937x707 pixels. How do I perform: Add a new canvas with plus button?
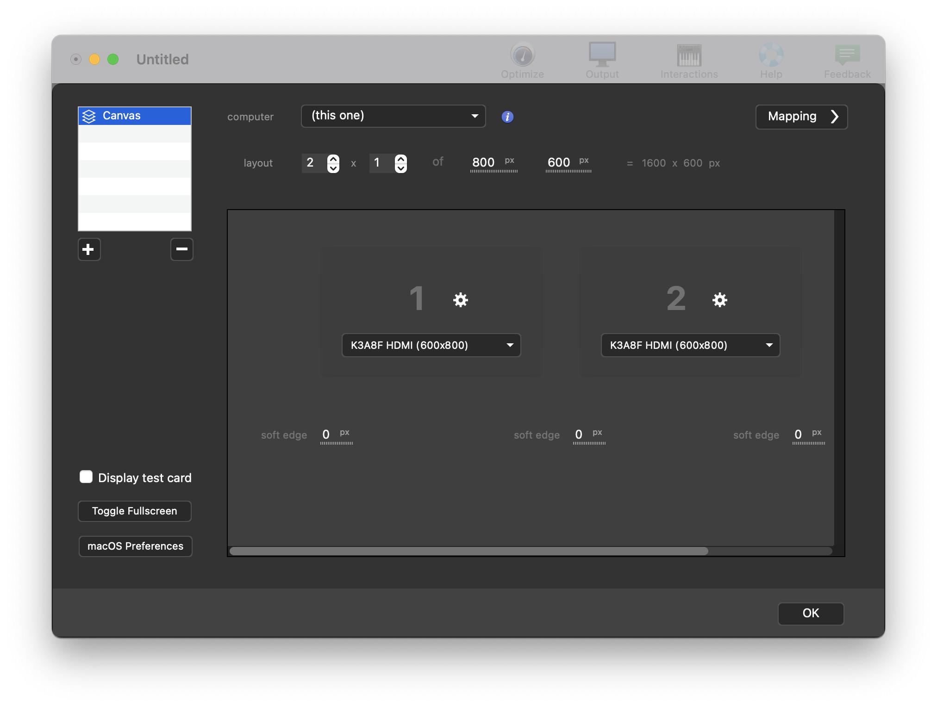point(89,249)
